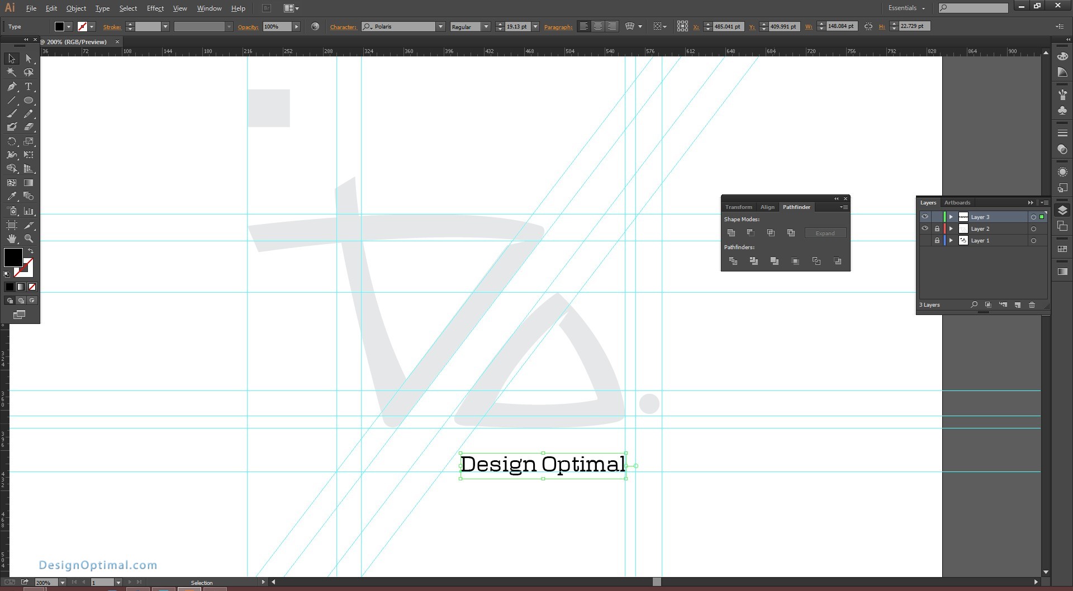Unlock Layer 1 lock icon
The image size is (1073, 591).
coord(937,240)
